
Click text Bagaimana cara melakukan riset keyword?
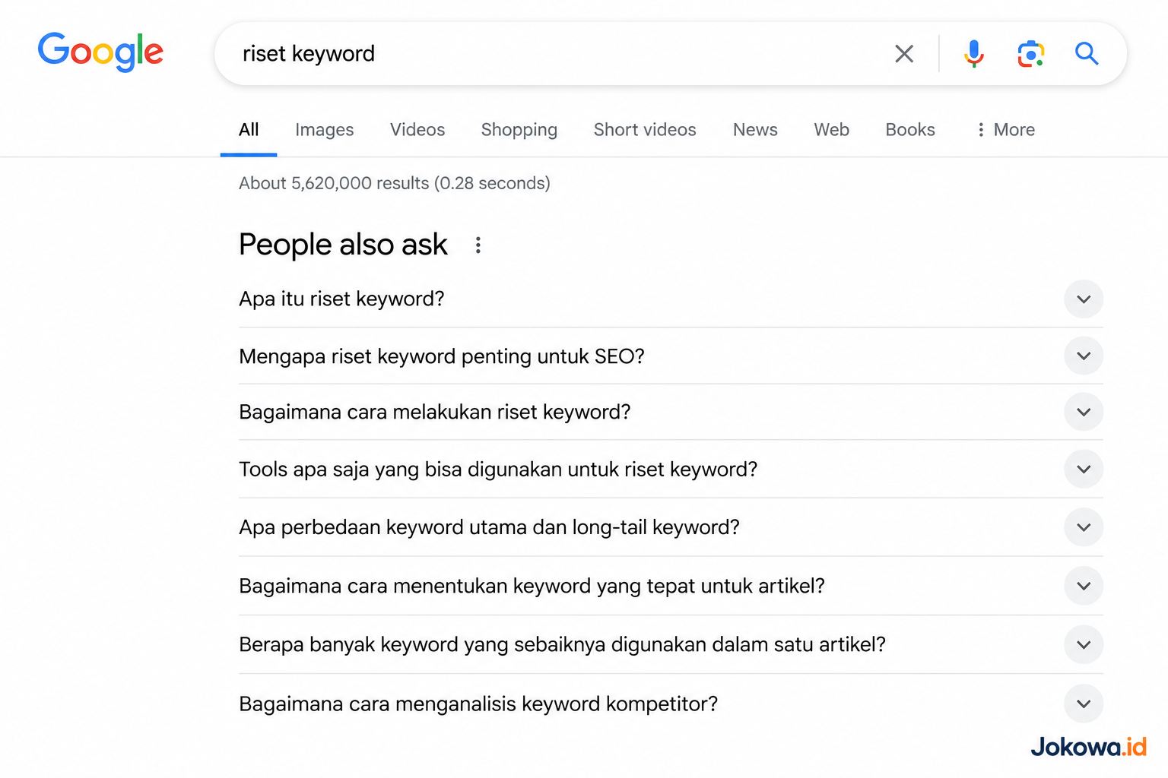click(x=435, y=413)
